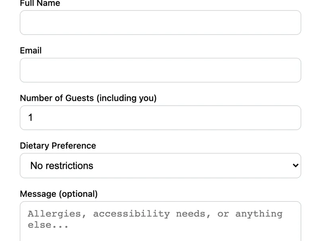
Task: Click inside the Full Name input field
Action: [x=160, y=22]
